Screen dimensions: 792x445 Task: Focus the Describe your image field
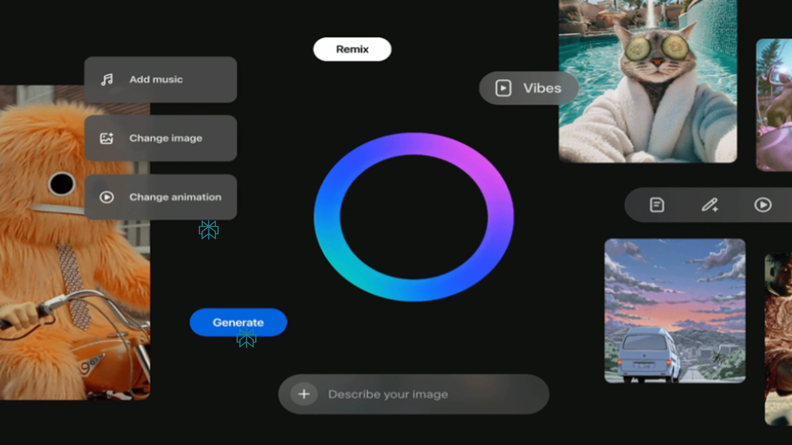pos(426,394)
